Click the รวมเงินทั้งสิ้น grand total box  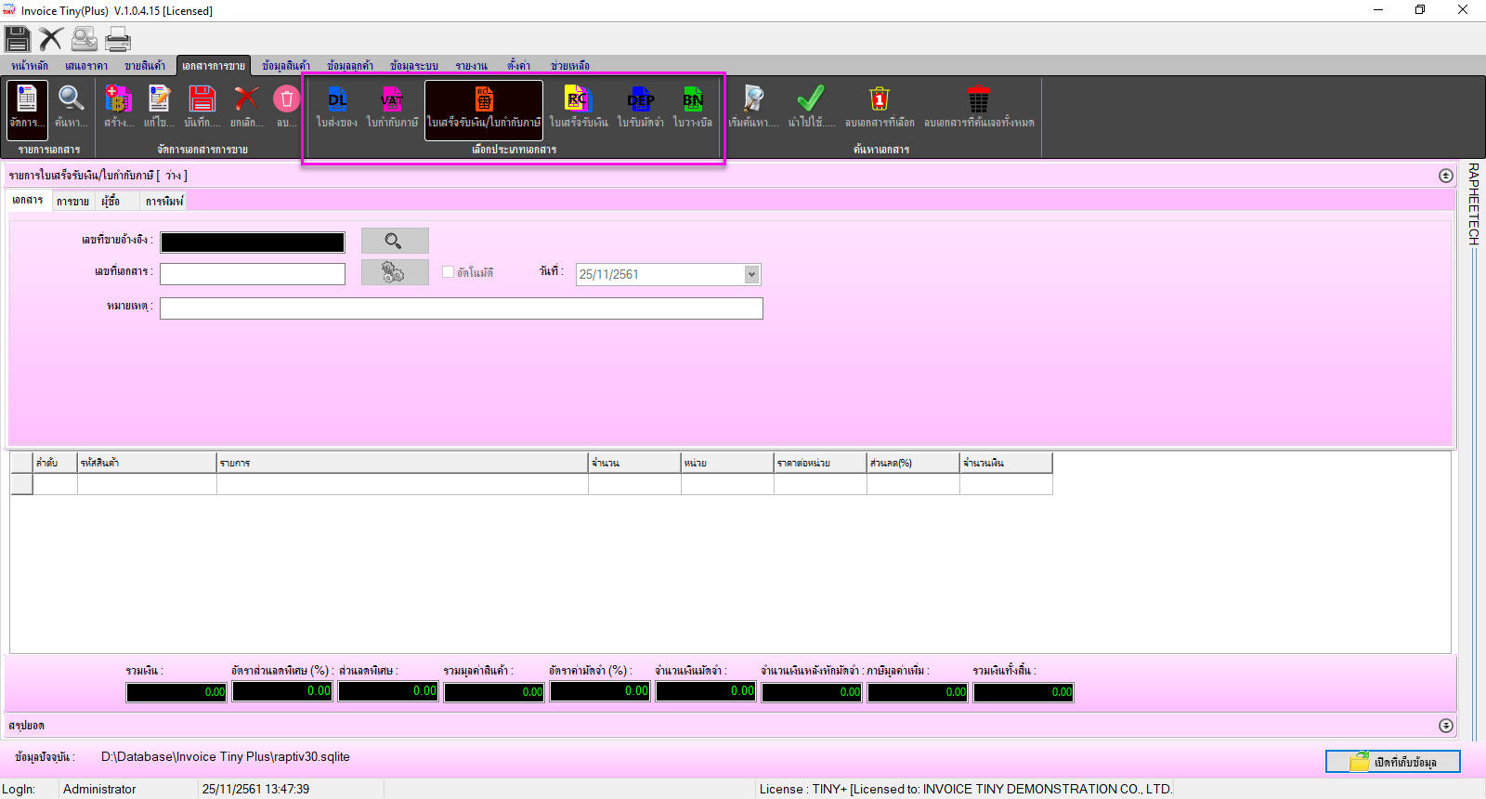pos(1023,692)
